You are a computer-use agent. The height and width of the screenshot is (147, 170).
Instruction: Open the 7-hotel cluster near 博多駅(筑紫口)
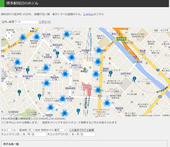tap(96, 74)
